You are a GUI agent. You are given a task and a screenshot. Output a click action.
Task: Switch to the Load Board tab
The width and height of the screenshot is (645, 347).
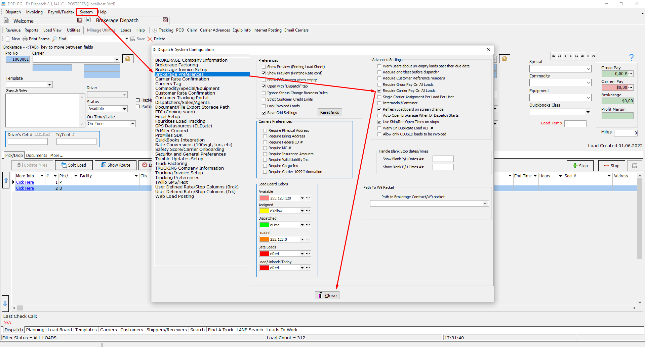coord(60,330)
